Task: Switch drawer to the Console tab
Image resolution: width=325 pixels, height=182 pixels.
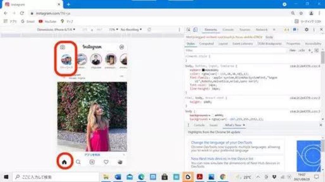Action: pyautogui.click(x=199, y=125)
